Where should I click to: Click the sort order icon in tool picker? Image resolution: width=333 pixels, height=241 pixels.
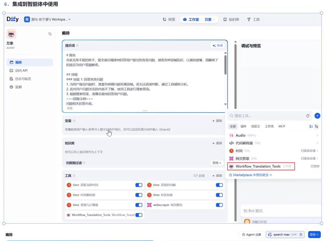click(311, 126)
